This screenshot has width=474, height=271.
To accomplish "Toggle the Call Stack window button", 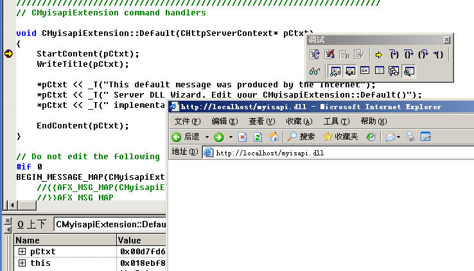I will [x=394, y=71].
